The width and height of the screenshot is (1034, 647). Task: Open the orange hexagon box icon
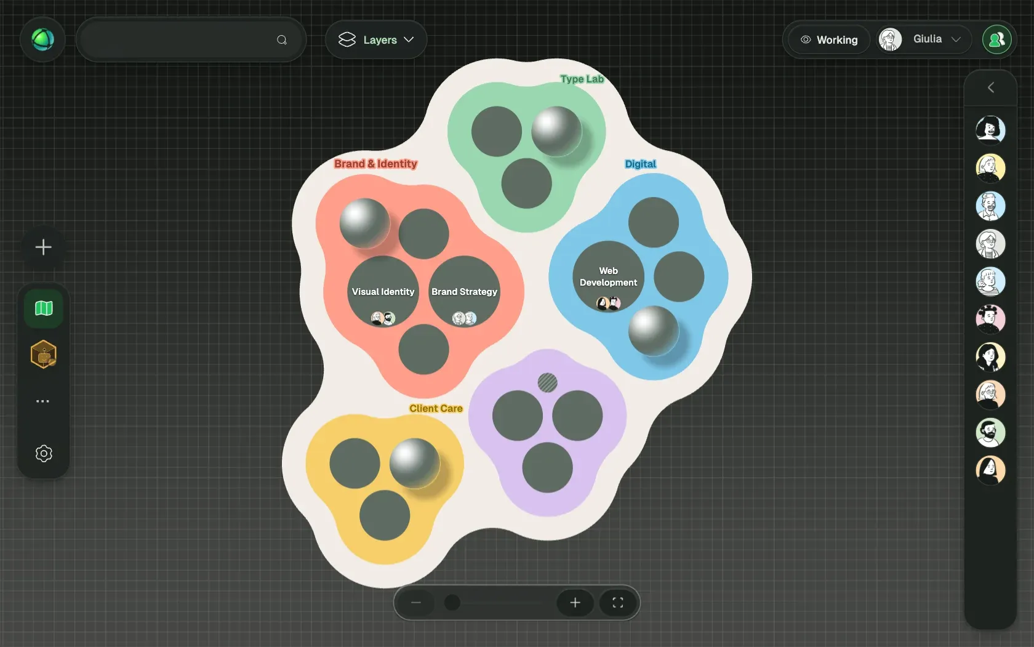click(43, 355)
